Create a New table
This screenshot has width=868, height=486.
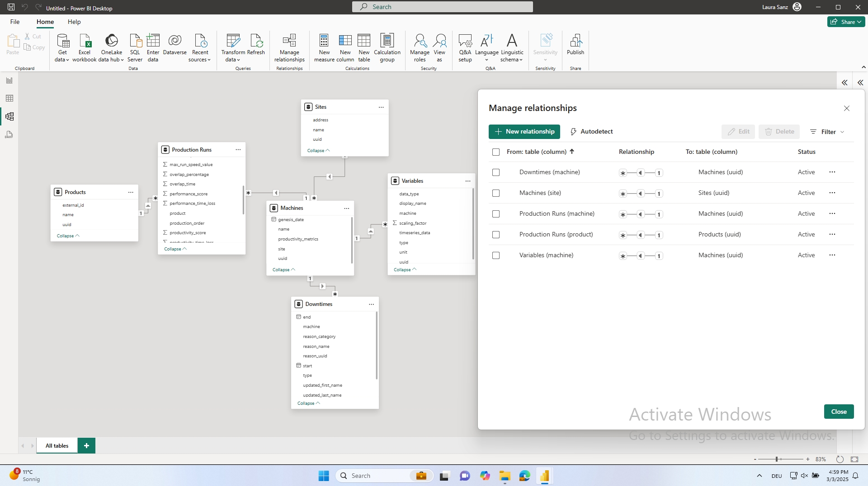364,48
